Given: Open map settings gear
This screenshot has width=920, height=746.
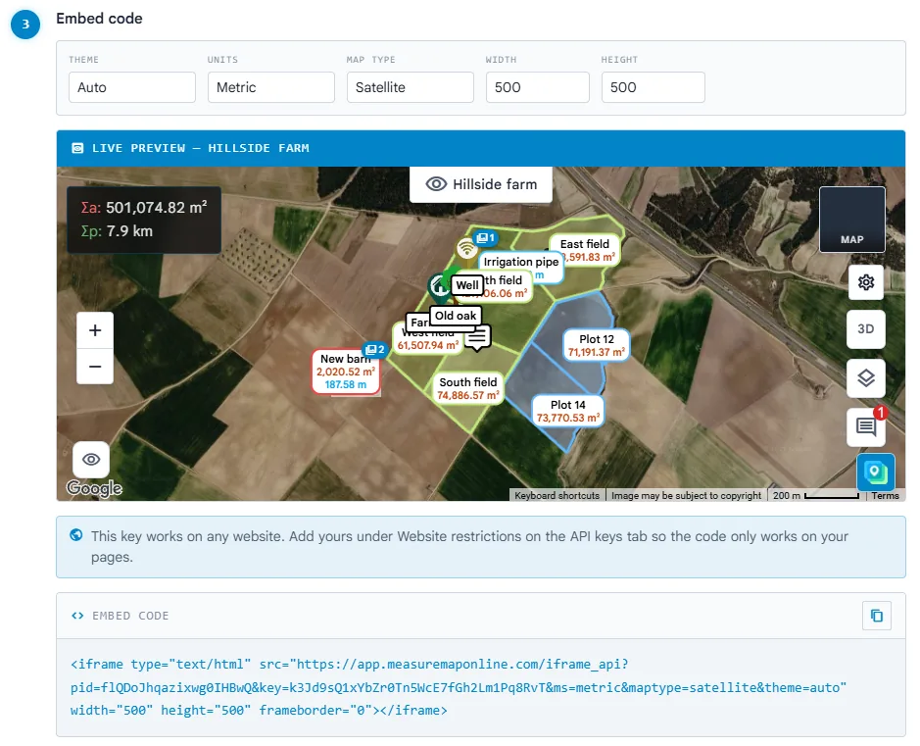Looking at the screenshot, I should tap(866, 282).
